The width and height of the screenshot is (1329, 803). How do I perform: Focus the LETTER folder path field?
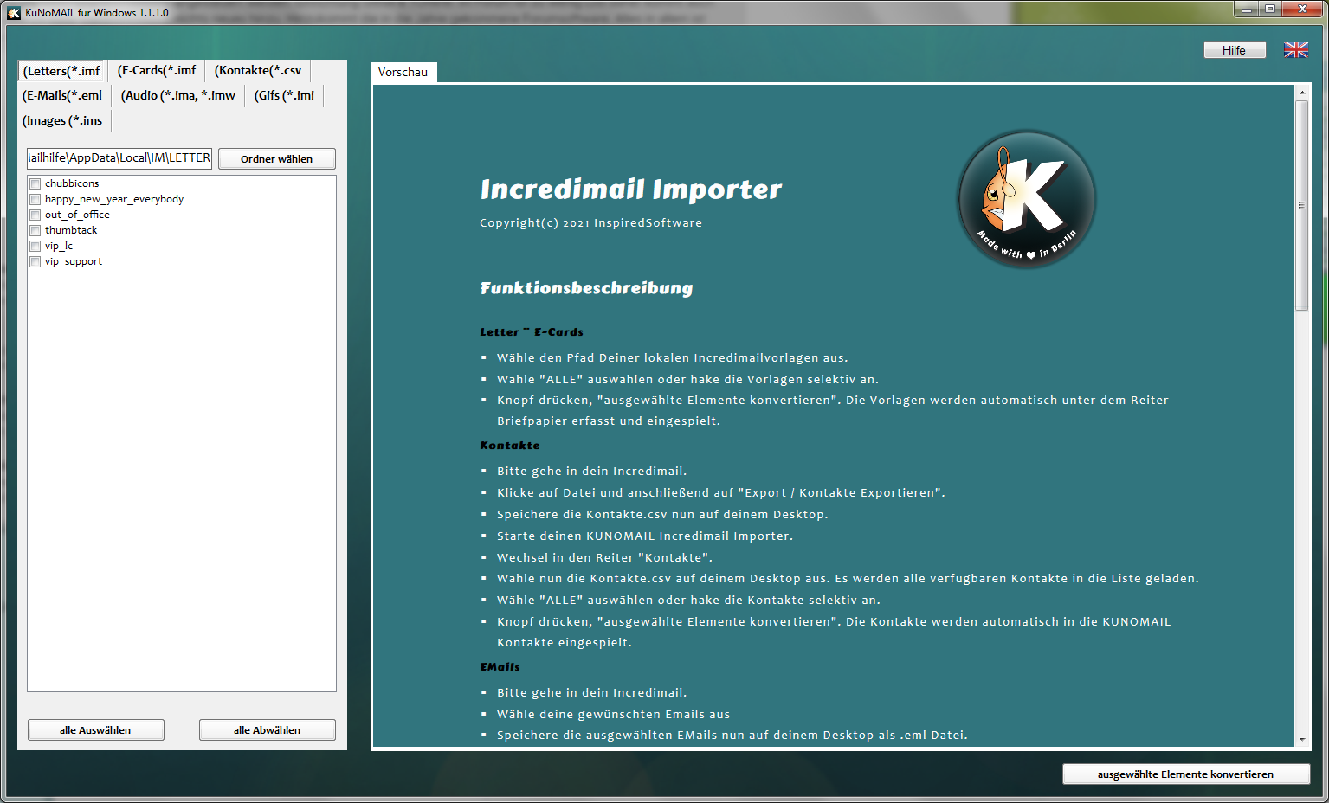119,158
